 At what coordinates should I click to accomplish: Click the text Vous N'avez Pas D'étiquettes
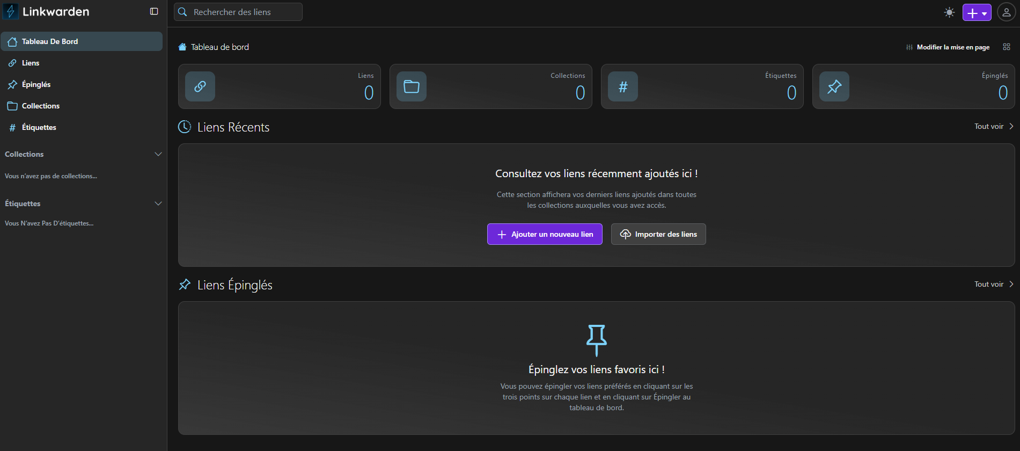point(49,223)
